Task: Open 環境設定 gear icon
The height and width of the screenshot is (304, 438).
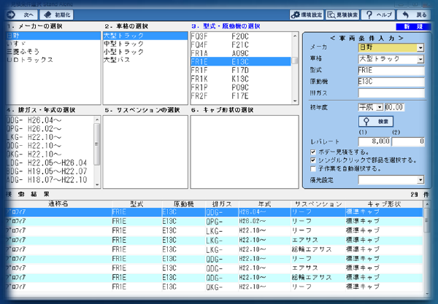Action: [295, 15]
